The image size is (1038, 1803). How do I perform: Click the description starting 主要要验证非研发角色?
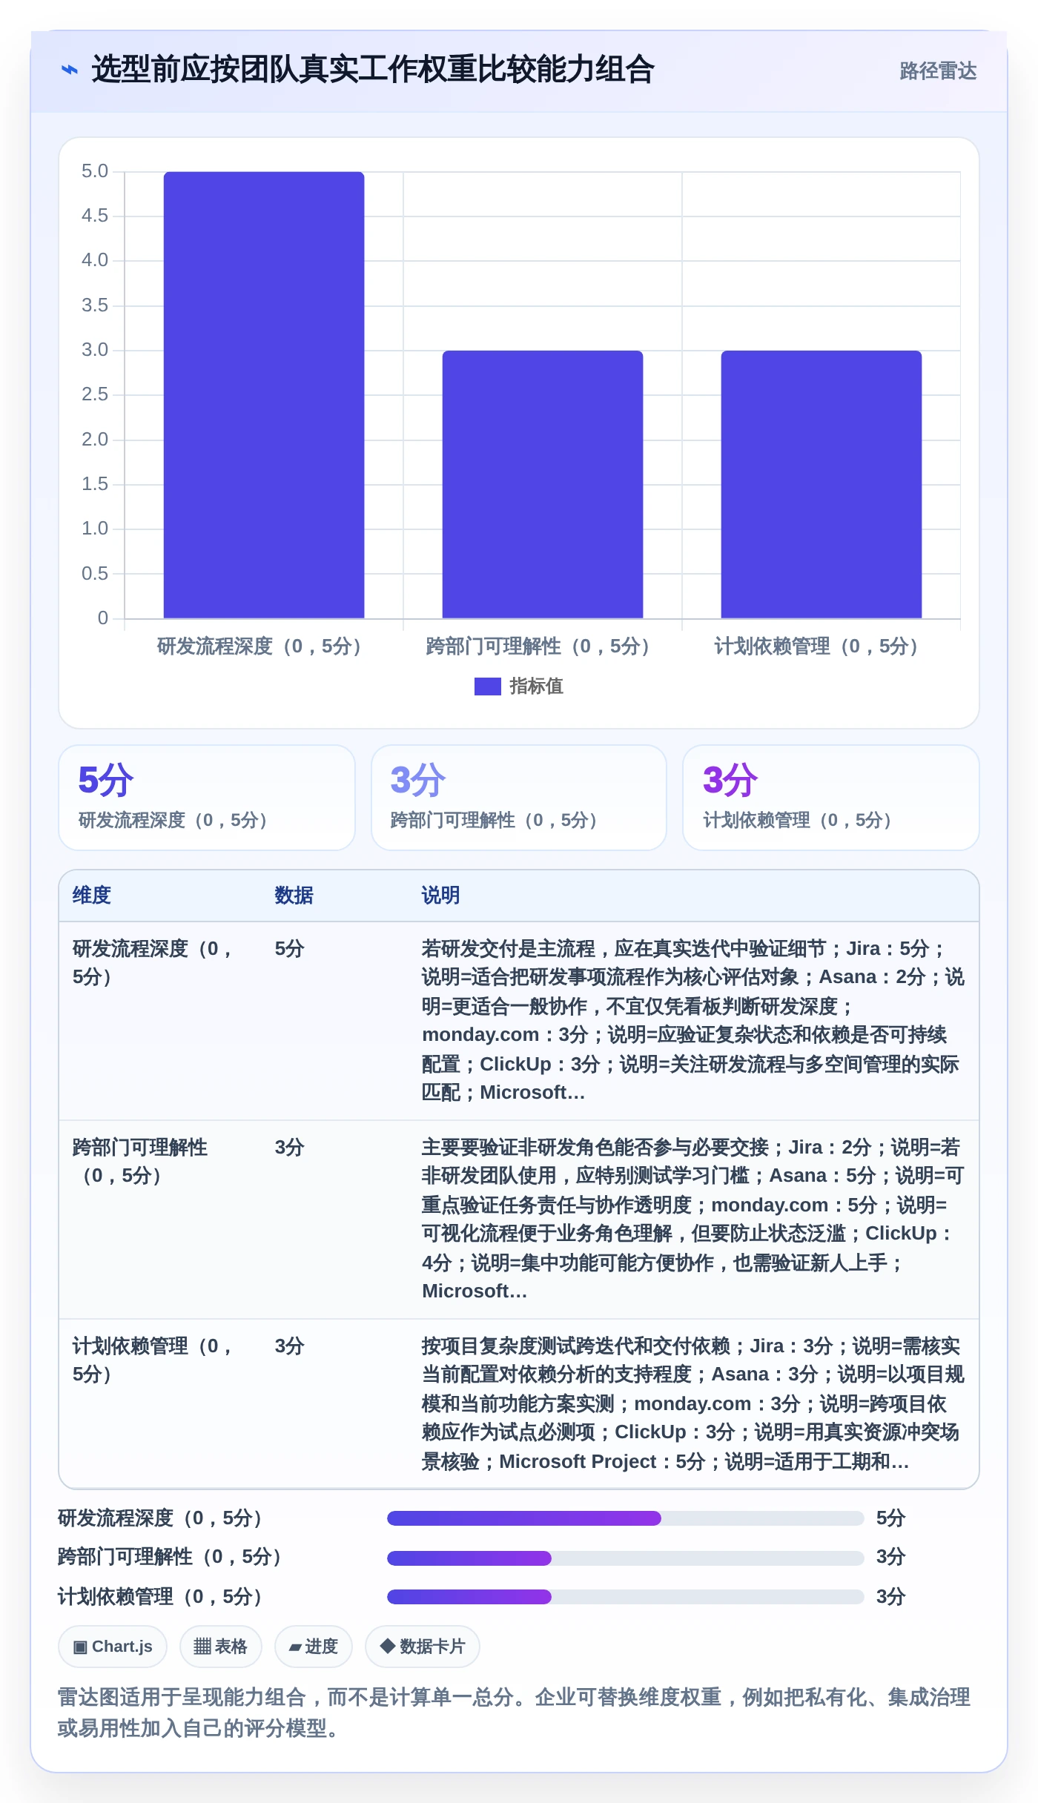coord(693,1220)
